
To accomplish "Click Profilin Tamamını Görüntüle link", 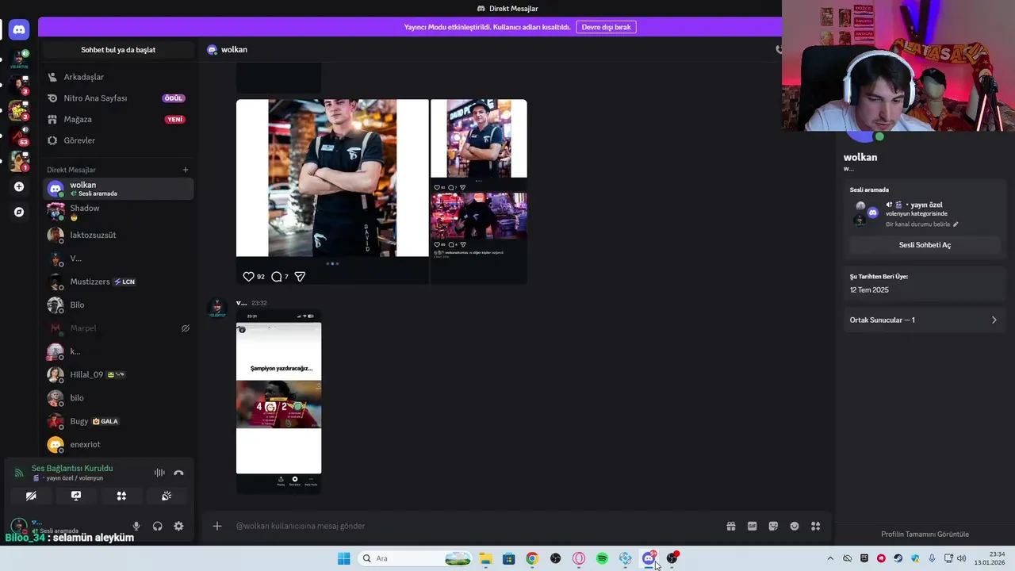I will click(925, 534).
